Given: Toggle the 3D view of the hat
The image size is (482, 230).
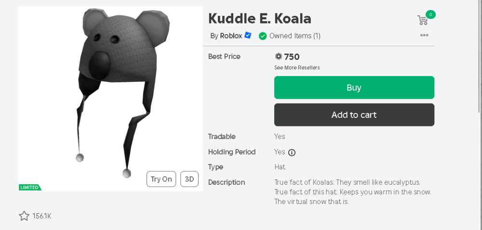Looking at the screenshot, I should click(x=189, y=179).
